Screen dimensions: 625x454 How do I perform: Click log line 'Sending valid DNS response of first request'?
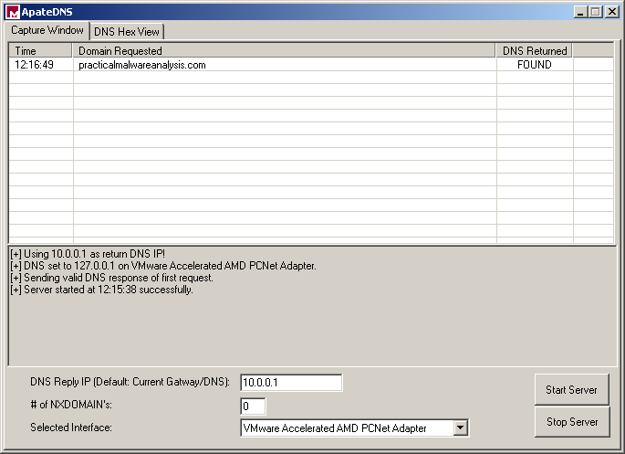tap(111, 278)
